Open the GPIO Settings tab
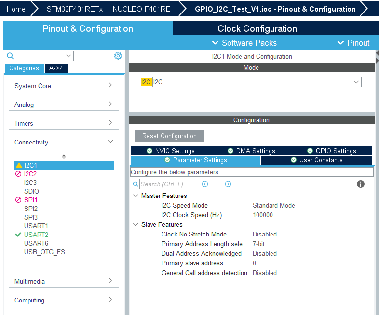This screenshot has height=315, width=379. (x=332, y=151)
